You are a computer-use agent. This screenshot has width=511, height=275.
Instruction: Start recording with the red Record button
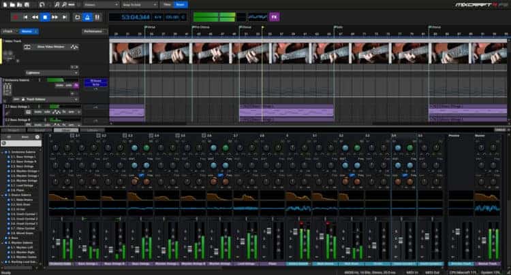tap(15, 17)
